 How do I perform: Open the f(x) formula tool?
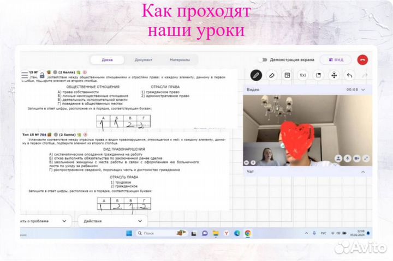303,75
